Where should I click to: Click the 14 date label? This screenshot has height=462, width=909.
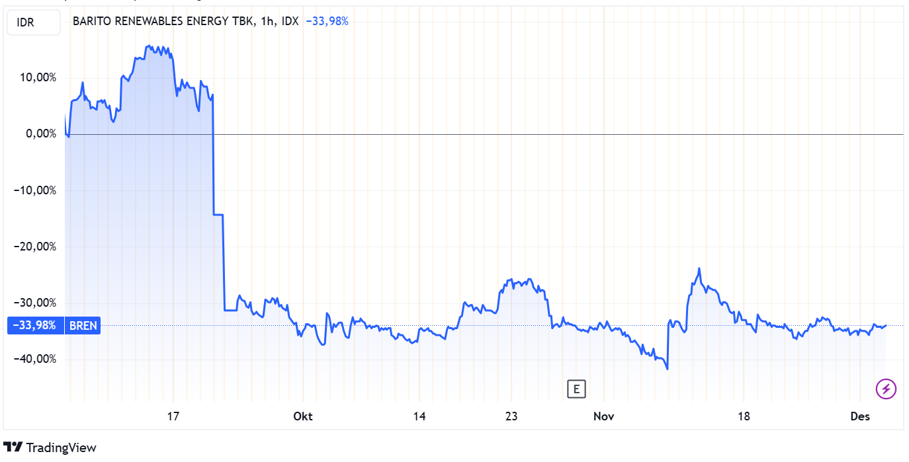pos(419,416)
